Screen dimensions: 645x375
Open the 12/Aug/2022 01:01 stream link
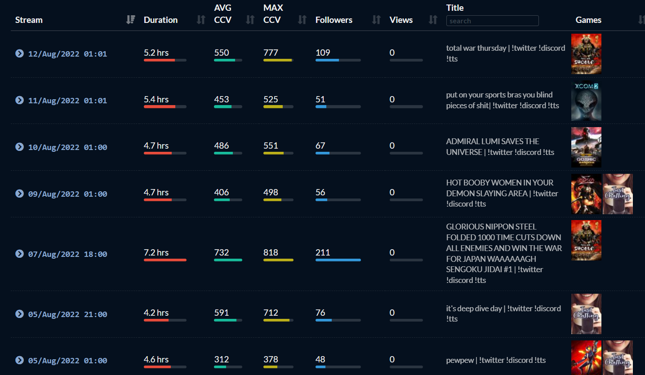[67, 54]
